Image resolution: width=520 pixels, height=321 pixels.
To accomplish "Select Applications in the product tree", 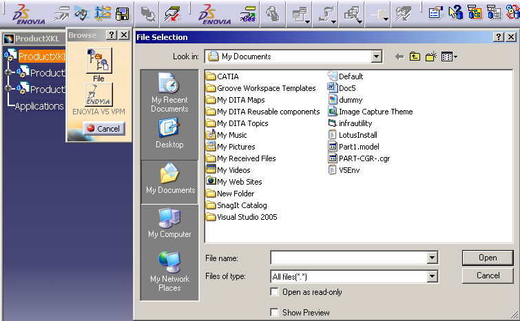I will (39, 106).
